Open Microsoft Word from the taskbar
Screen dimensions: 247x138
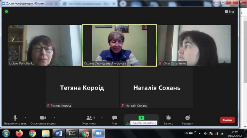[x=59, y=133]
